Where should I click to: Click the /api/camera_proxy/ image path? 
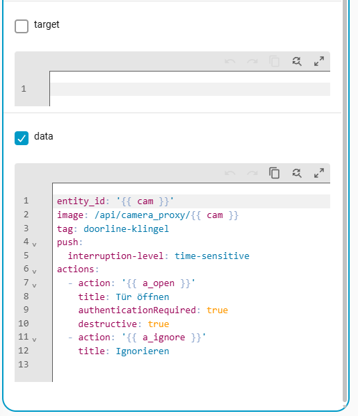[142, 215]
